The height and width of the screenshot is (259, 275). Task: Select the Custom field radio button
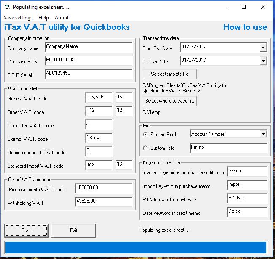[146, 148]
